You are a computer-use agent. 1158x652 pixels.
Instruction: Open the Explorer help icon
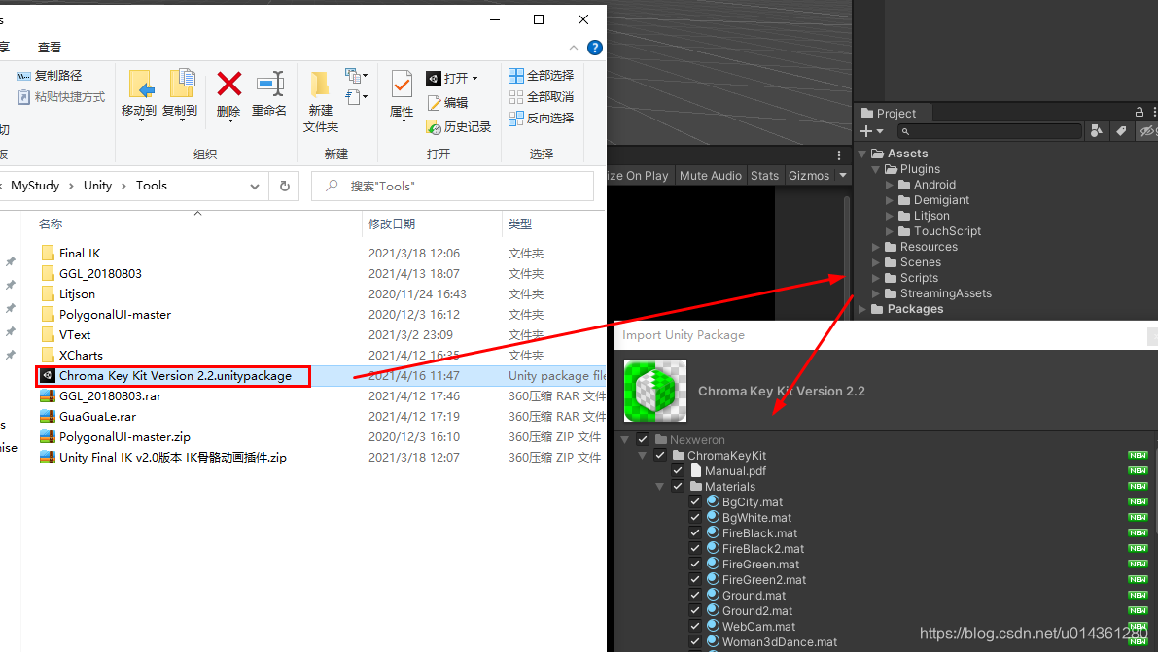(x=594, y=48)
